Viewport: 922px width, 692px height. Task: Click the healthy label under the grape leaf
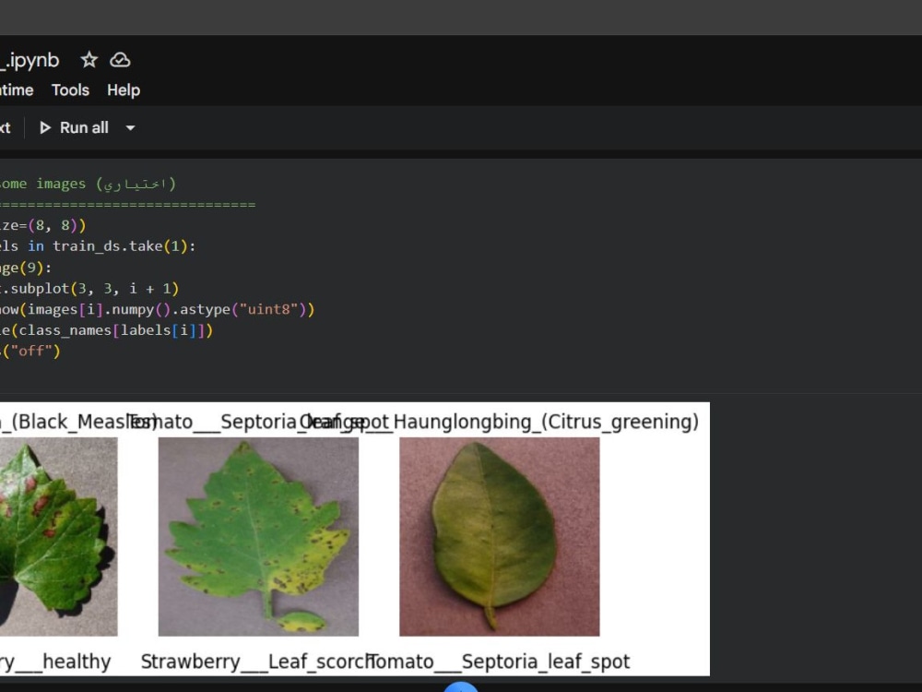tap(55, 662)
